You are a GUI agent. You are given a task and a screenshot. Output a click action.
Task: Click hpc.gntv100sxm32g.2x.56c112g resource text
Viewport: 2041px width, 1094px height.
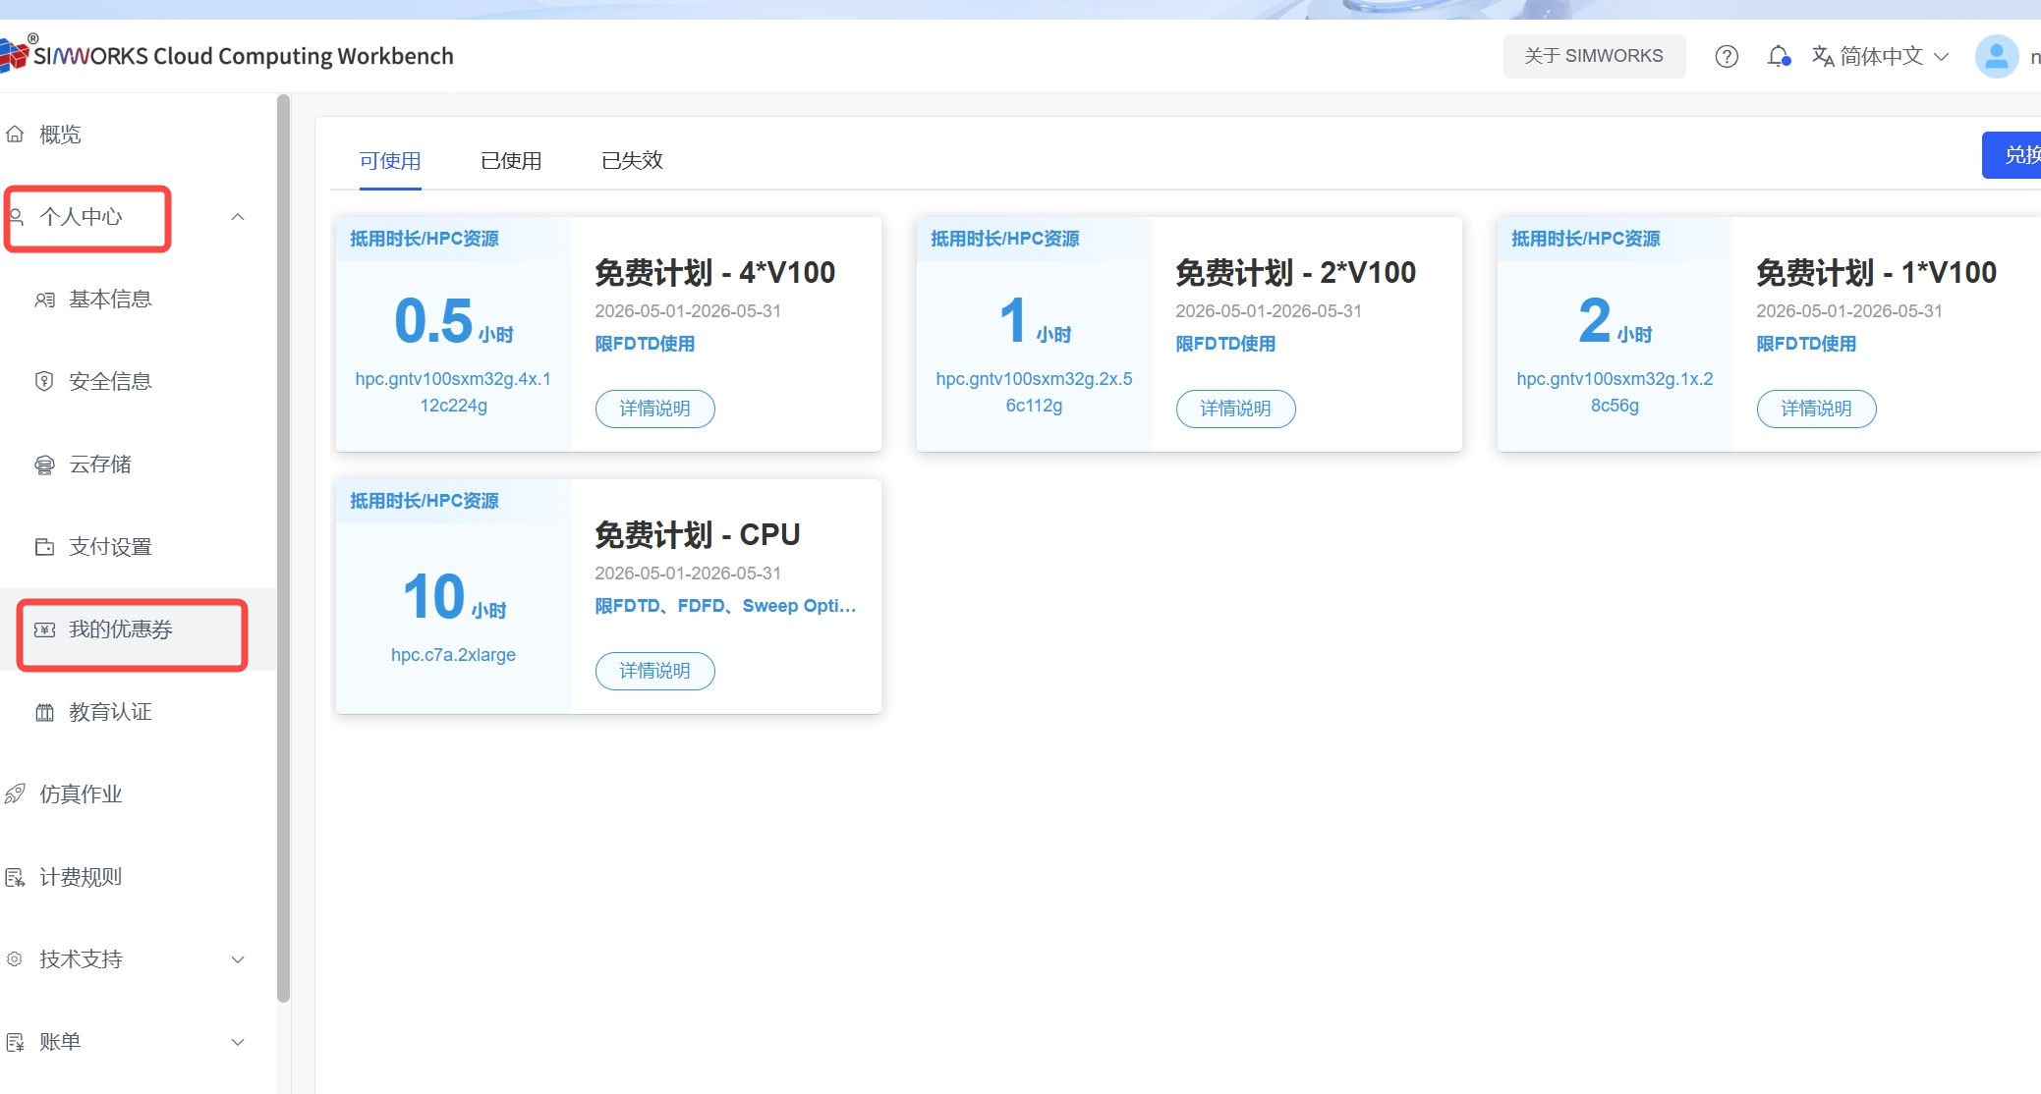coord(1034,392)
